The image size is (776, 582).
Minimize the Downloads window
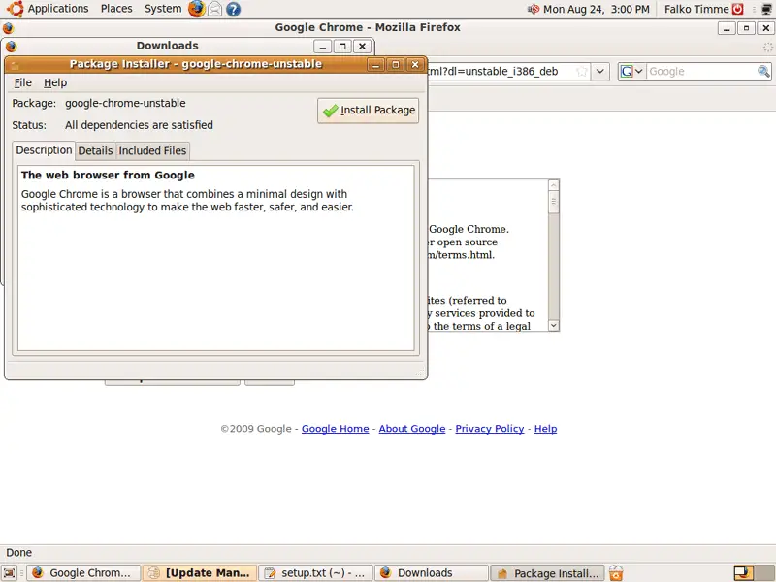pos(323,47)
